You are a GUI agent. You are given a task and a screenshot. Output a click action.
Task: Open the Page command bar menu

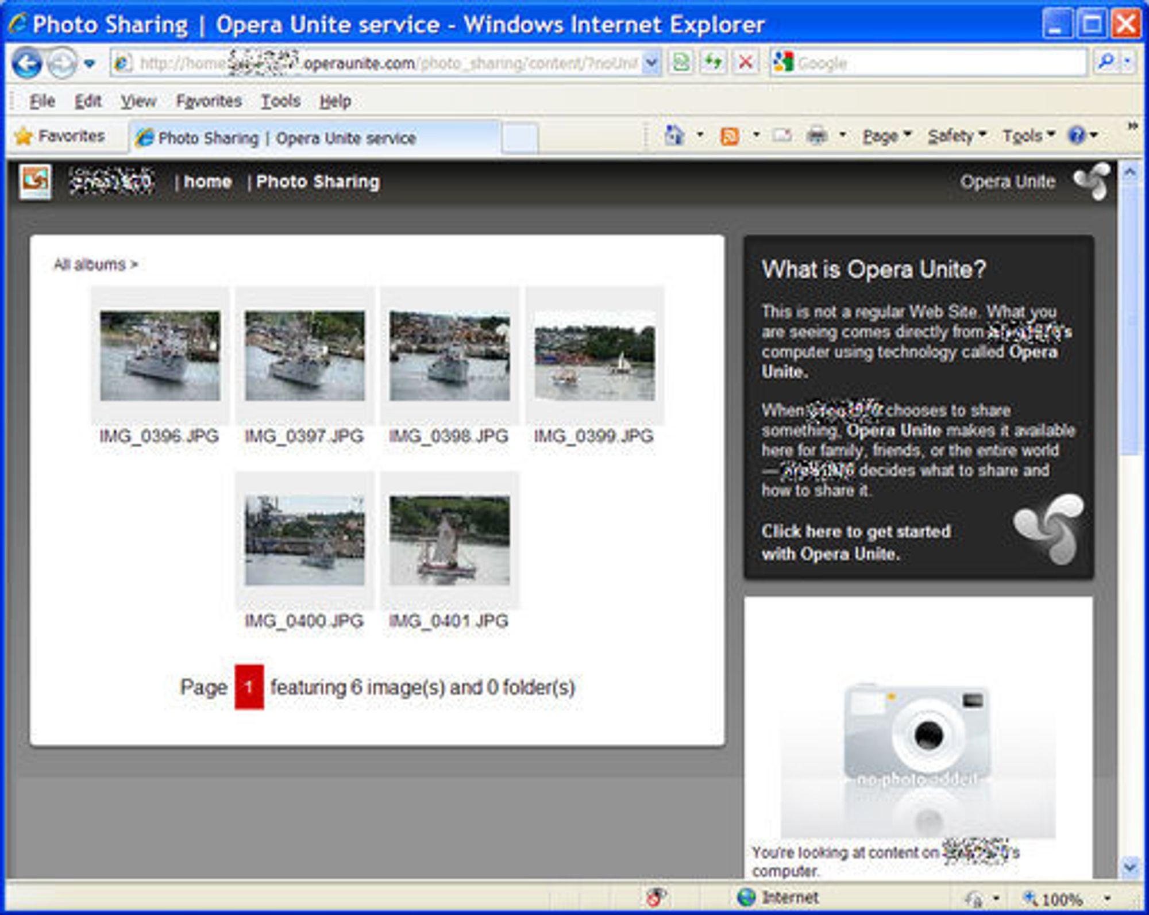click(x=886, y=136)
